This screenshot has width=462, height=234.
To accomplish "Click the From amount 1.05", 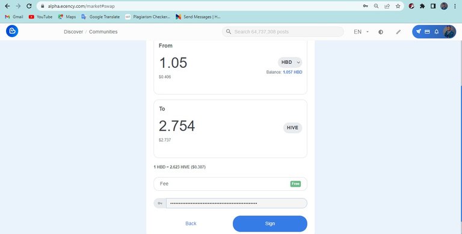I will (x=173, y=62).
